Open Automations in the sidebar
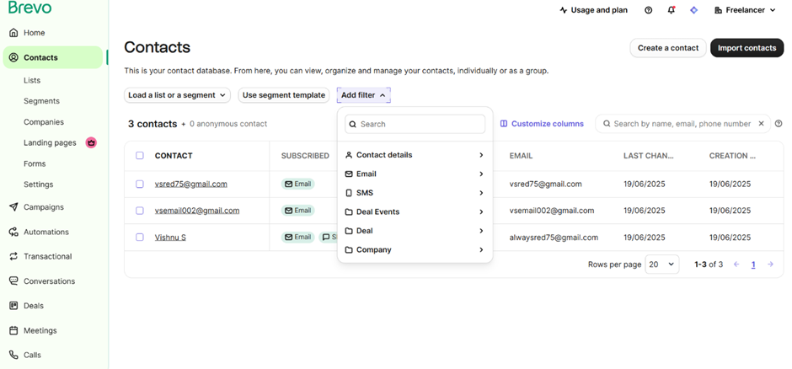The height and width of the screenshot is (369, 792). 45,232
